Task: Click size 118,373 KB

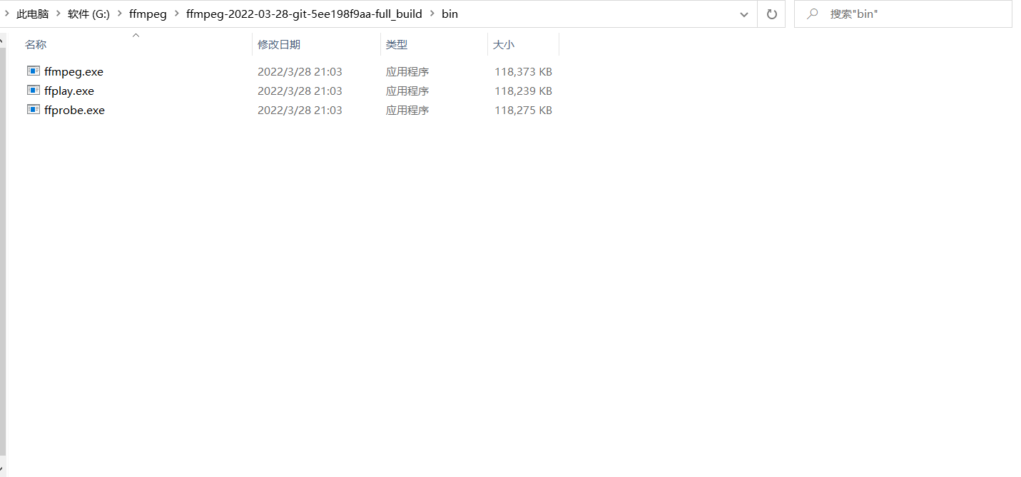Action: pyautogui.click(x=523, y=71)
